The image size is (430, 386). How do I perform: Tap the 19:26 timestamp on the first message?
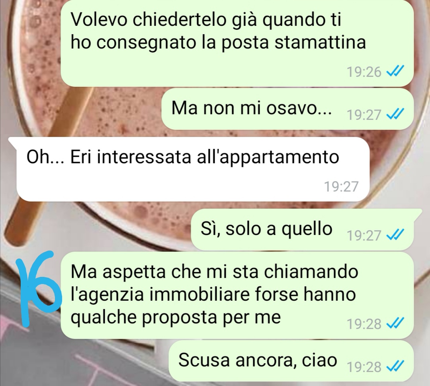pos(364,72)
